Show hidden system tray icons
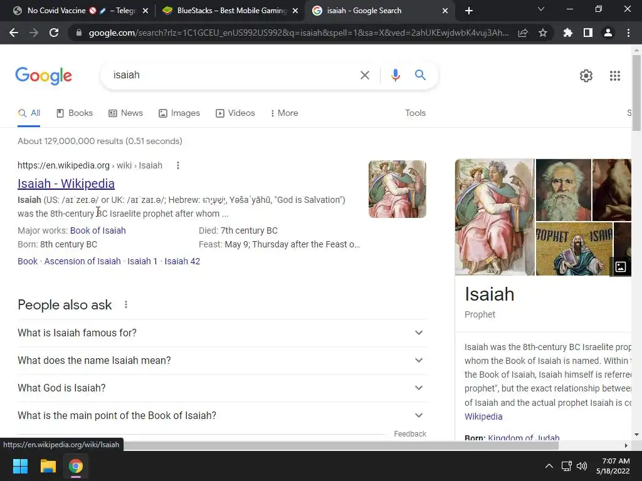 tap(549, 466)
